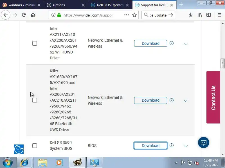This screenshot has width=225, height=168.
Task: Go back to the previous page
Action: (6, 15)
